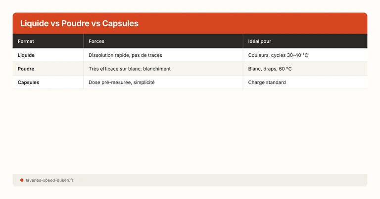Click the Poudre row label in the table
This screenshot has width=380, height=199.
[x=26, y=69]
